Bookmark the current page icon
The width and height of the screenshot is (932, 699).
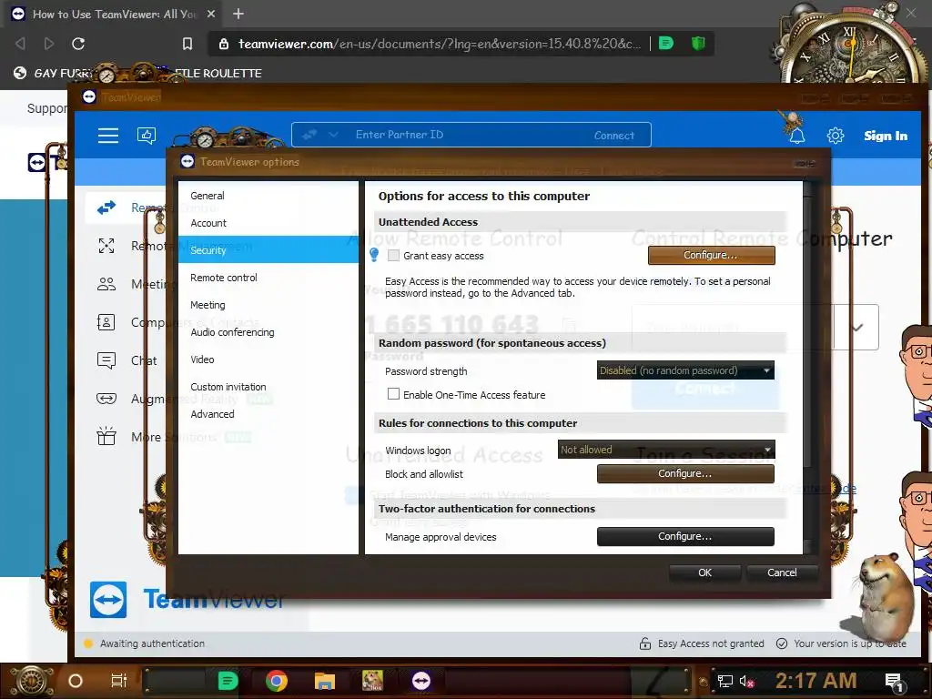(187, 44)
